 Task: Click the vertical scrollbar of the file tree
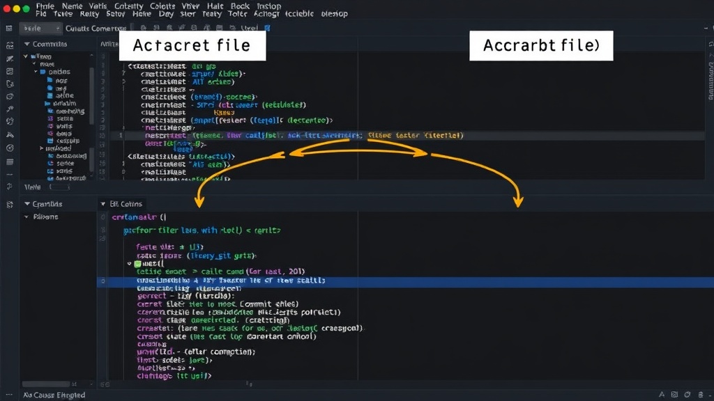point(91,95)
